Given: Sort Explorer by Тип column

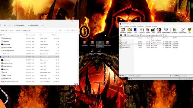Looking at the screenshot, I should 41,35.
